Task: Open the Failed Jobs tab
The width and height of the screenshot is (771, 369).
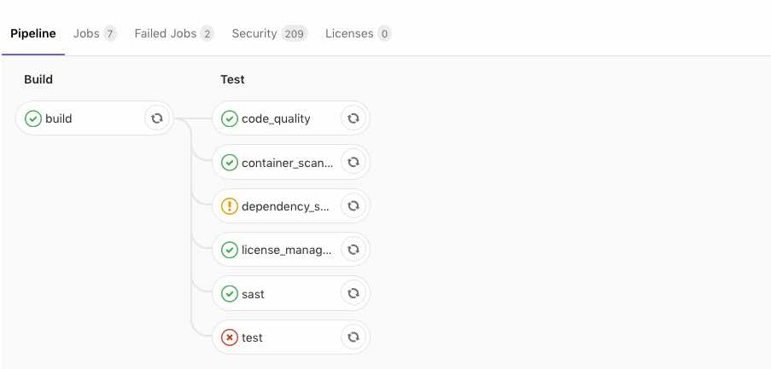Action: 174,34
